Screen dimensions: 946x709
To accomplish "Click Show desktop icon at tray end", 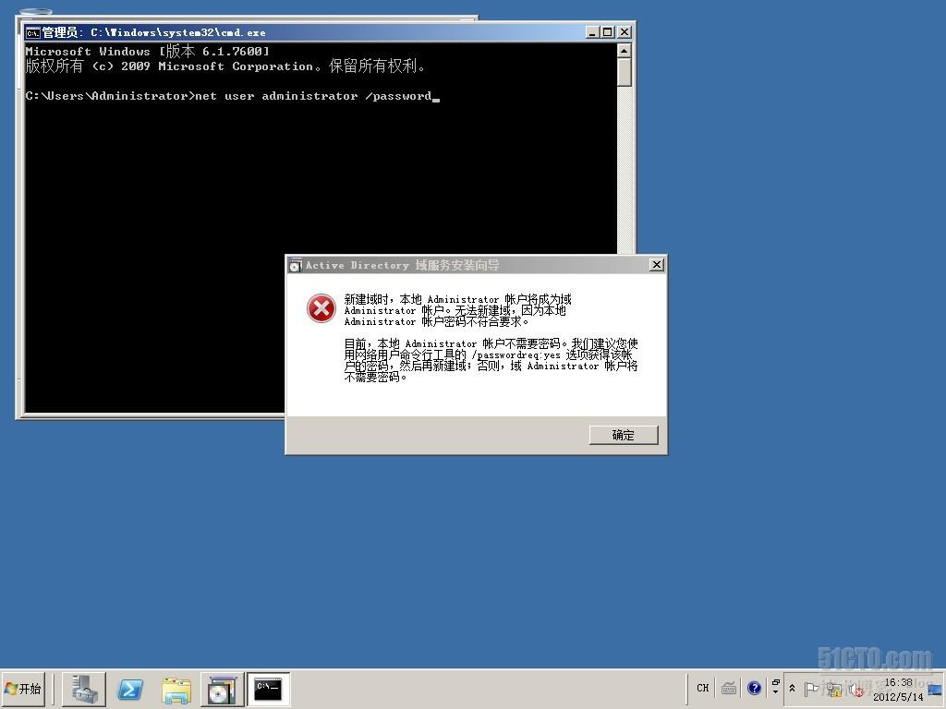I will click(x=936, y=690).
